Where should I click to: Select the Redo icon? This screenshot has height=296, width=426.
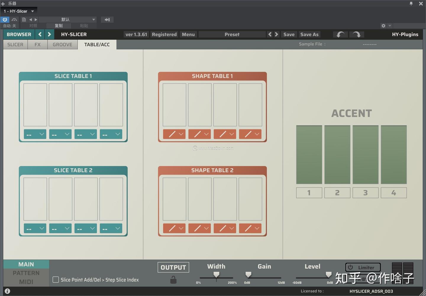[x=356, y=34]
